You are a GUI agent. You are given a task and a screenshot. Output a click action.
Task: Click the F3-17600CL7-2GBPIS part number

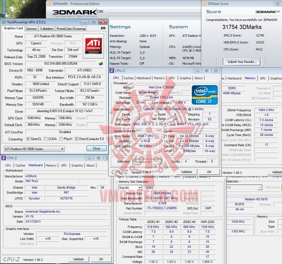162,208
